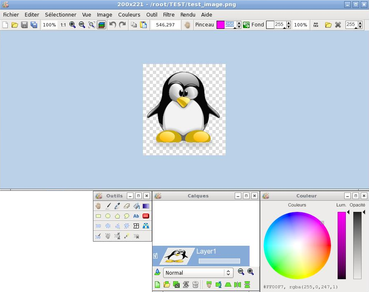
Task: Duplicate the layer with the x2 icon
Action: [x=176, y=285]
